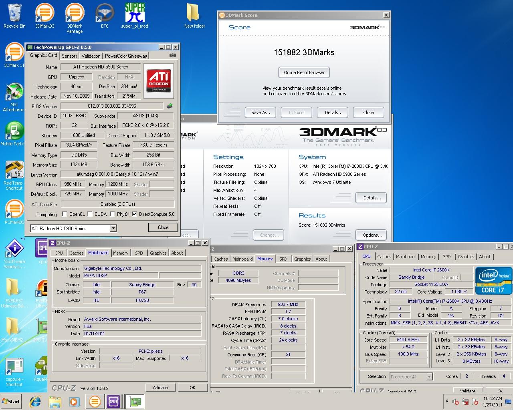The image size is (513, 410).
Task: Click Save As in 3DMark Score
Action: tap(261, 113)
